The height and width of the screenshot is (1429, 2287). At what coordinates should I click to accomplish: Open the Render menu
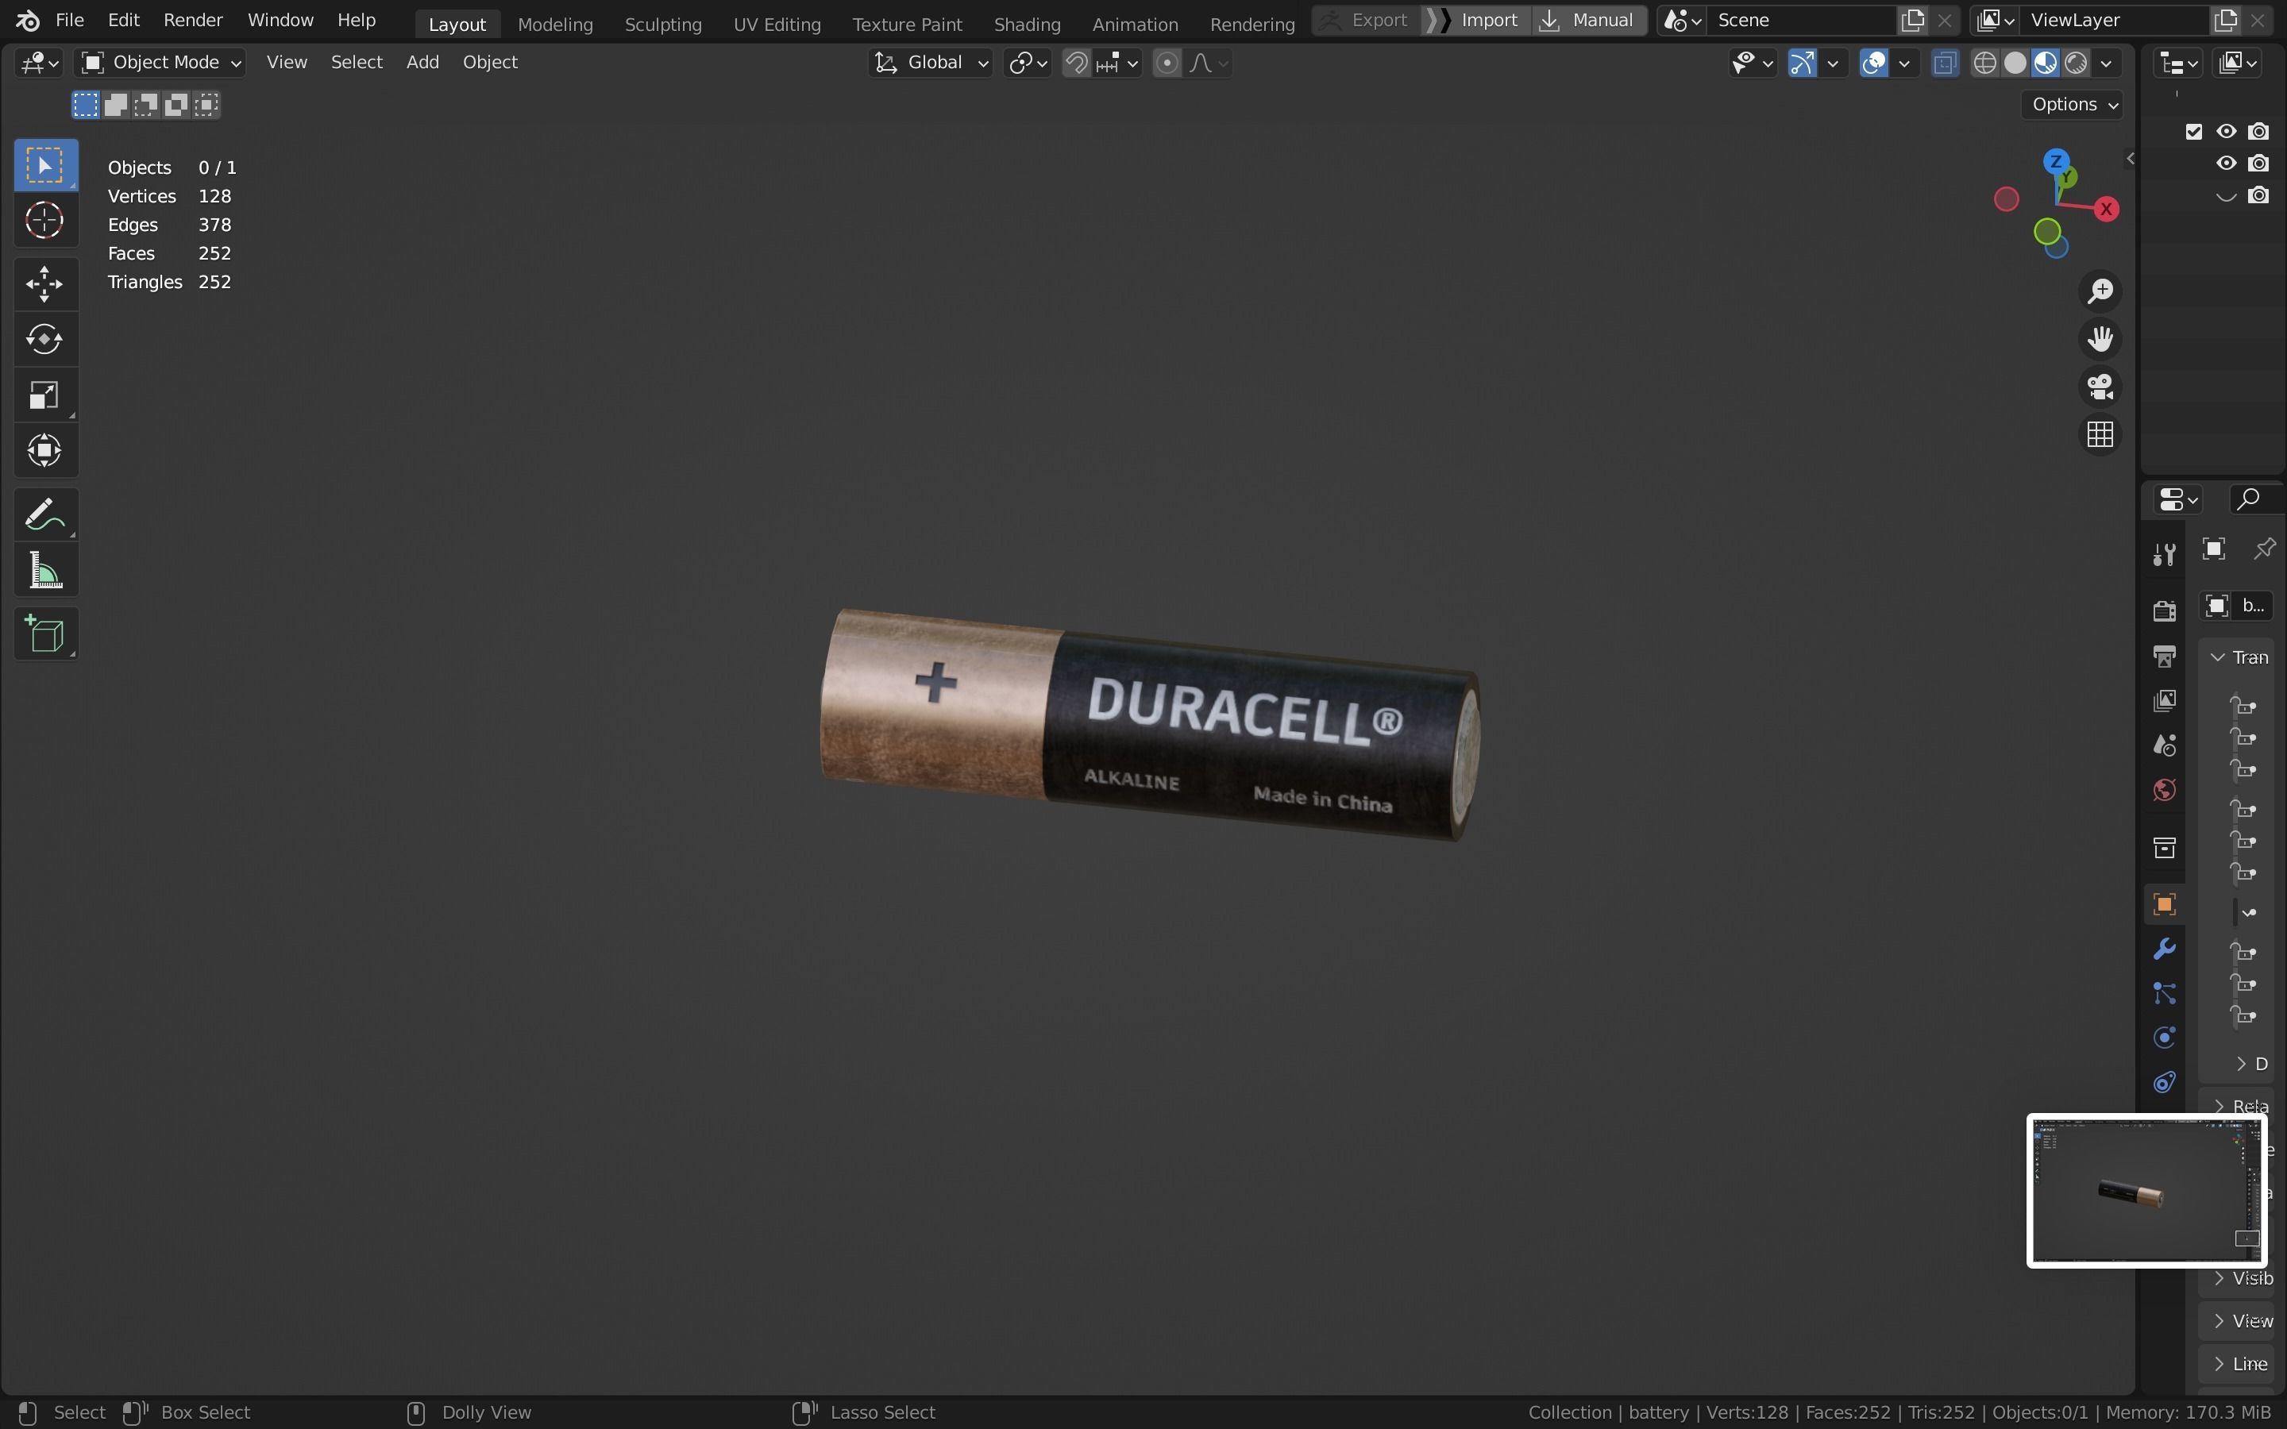(x=193, y=20)
